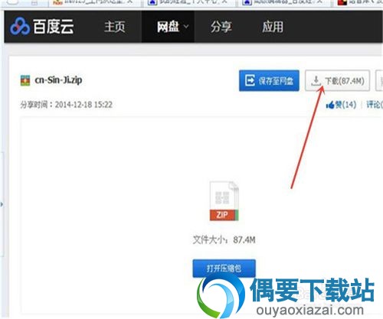The image size is (383, 319).
Task: Open the 分享 menu item
Action: pos(221,27)
